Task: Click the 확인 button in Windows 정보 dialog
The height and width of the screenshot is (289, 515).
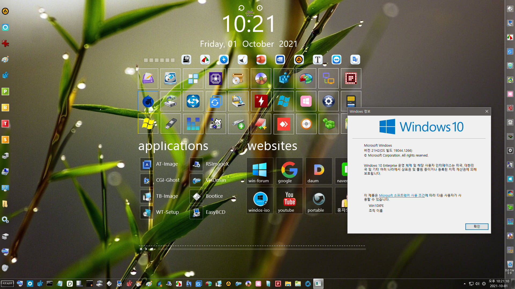Action: tap(477, 227)
